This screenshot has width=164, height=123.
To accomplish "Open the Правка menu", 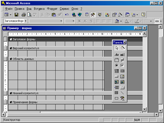I will pos(19,9).
